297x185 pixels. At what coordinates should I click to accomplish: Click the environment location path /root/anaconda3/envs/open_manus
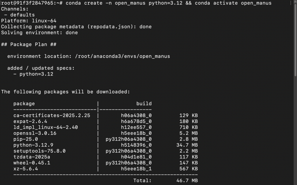pyautogui.click(x=122, y=56)
